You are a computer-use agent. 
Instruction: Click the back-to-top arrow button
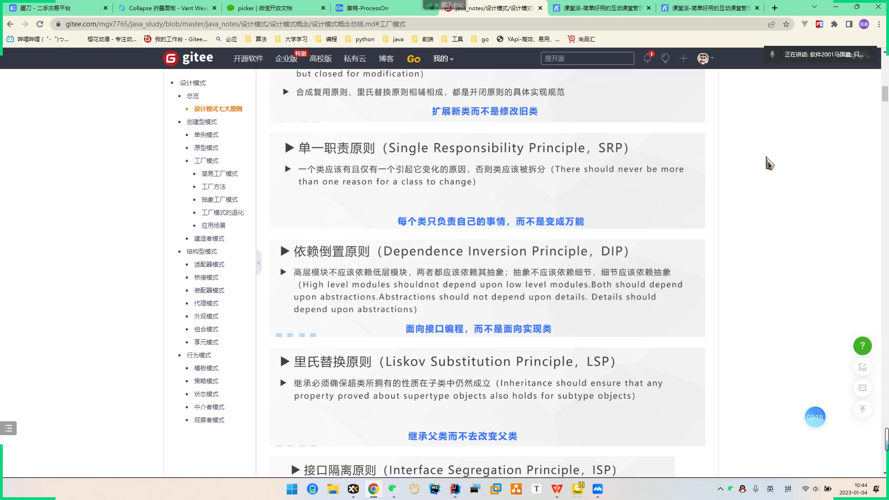click(x=862, y=410)
